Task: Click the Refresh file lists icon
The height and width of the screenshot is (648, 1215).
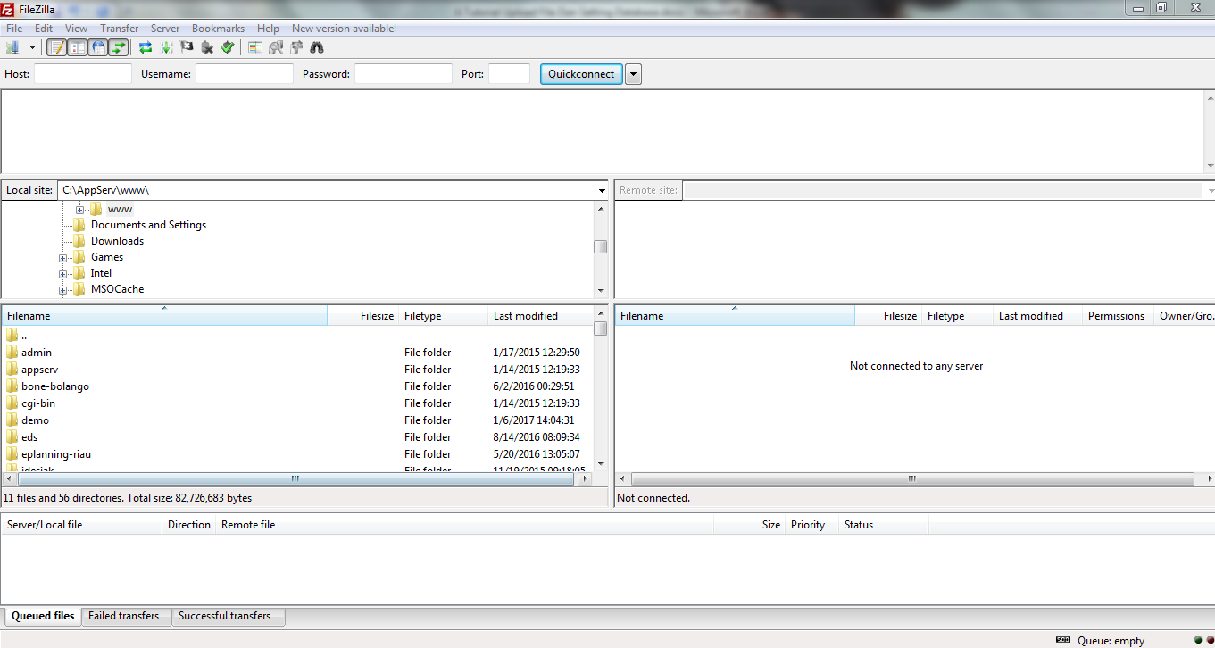Action: [x=146, y=47]
